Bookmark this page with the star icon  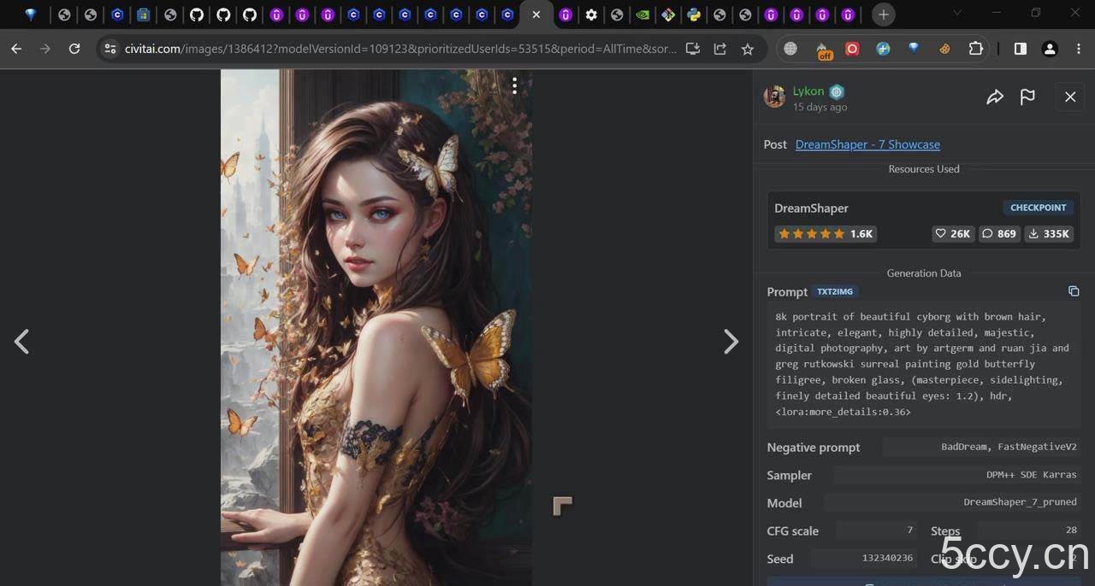748,49
